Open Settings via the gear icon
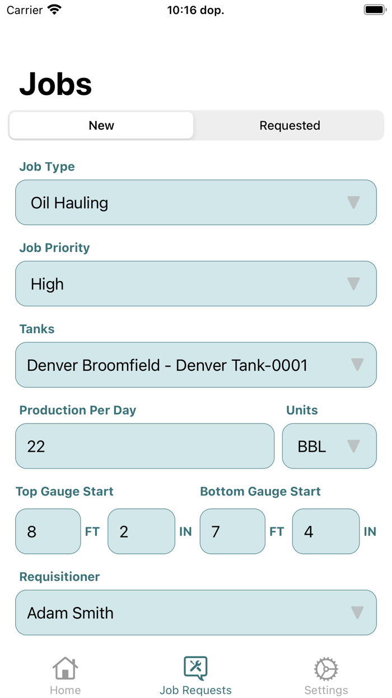392x698 pixels. 326,668
